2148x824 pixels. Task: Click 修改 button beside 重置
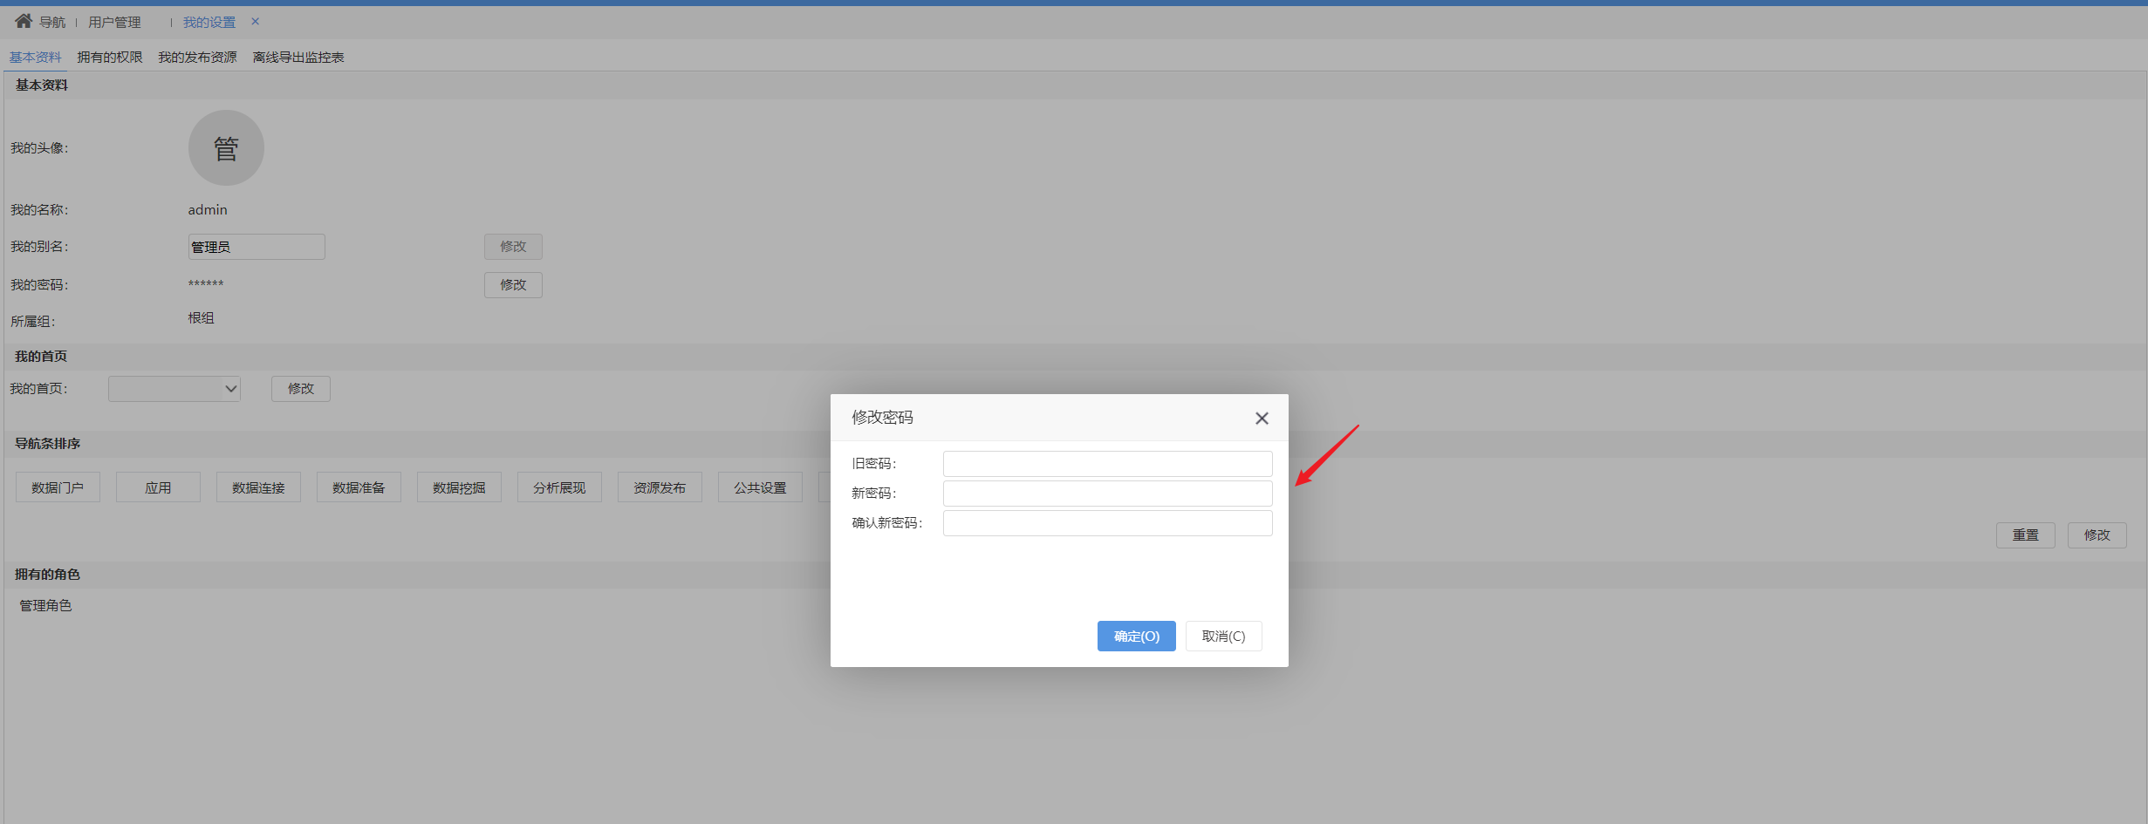point(2097,535)
